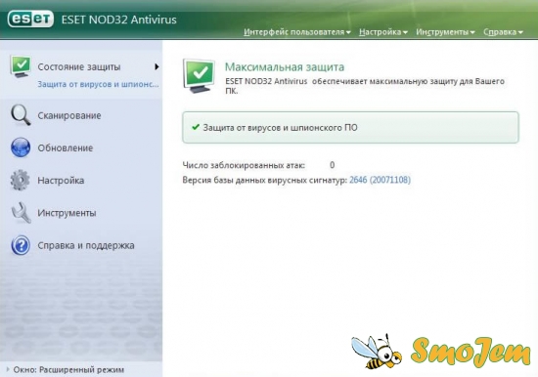
Task: Click Число заблокированных атак label
Action: coord(244,165)
